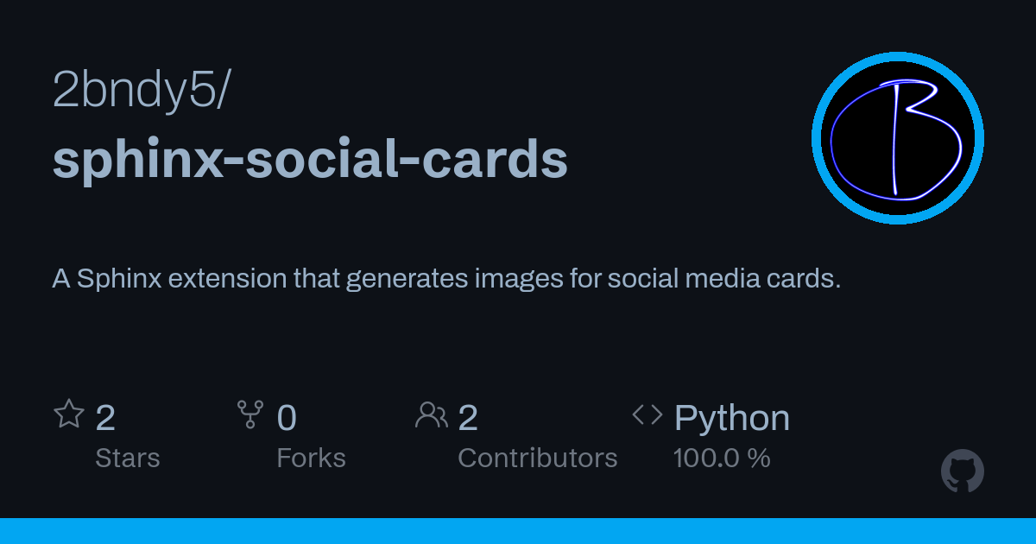Viewport: 1036px width, 544px height.
Task: Click the 100.0 % language percentage
Action: 722,458
